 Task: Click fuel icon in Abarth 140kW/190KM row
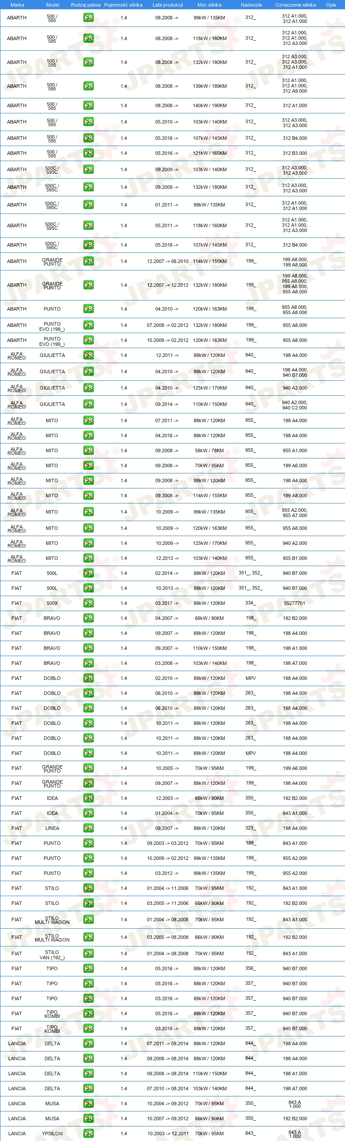(x=88, y=105)
